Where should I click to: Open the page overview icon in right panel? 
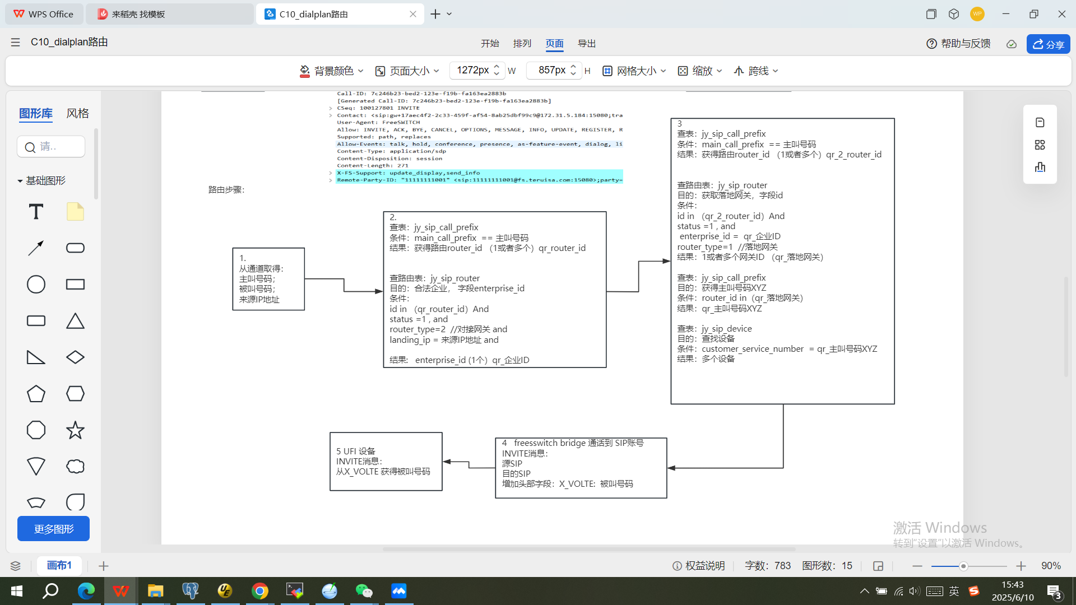pos(1040,145)
